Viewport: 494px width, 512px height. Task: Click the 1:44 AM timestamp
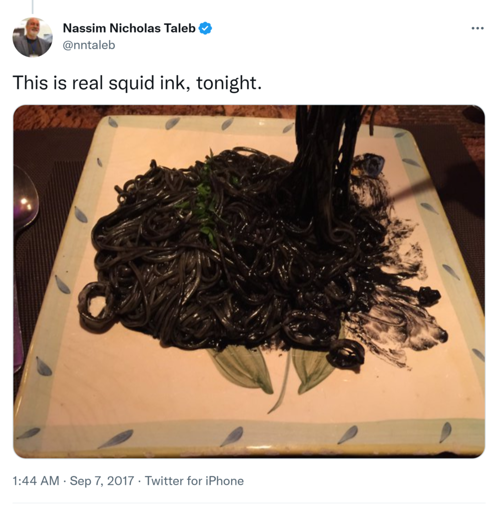[x=36, y=481]
